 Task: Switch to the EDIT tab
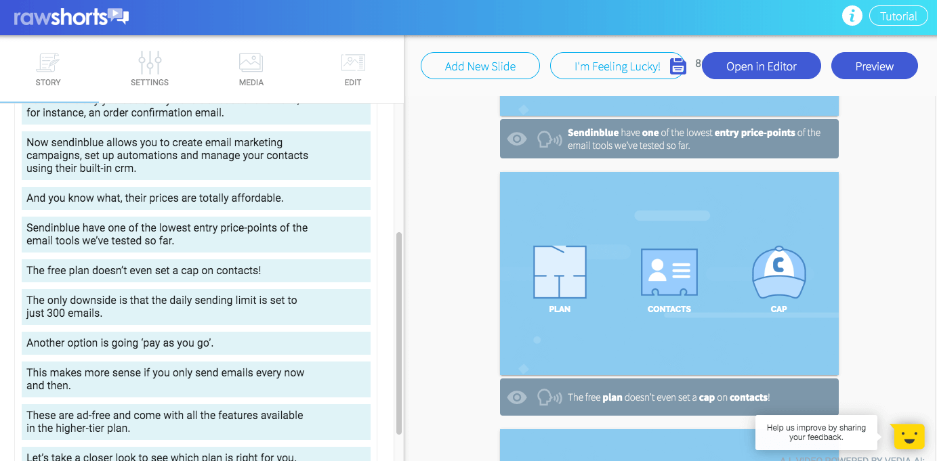point(353,69)
